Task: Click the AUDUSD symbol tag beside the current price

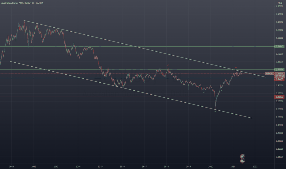Action: (x=270, y=74)
